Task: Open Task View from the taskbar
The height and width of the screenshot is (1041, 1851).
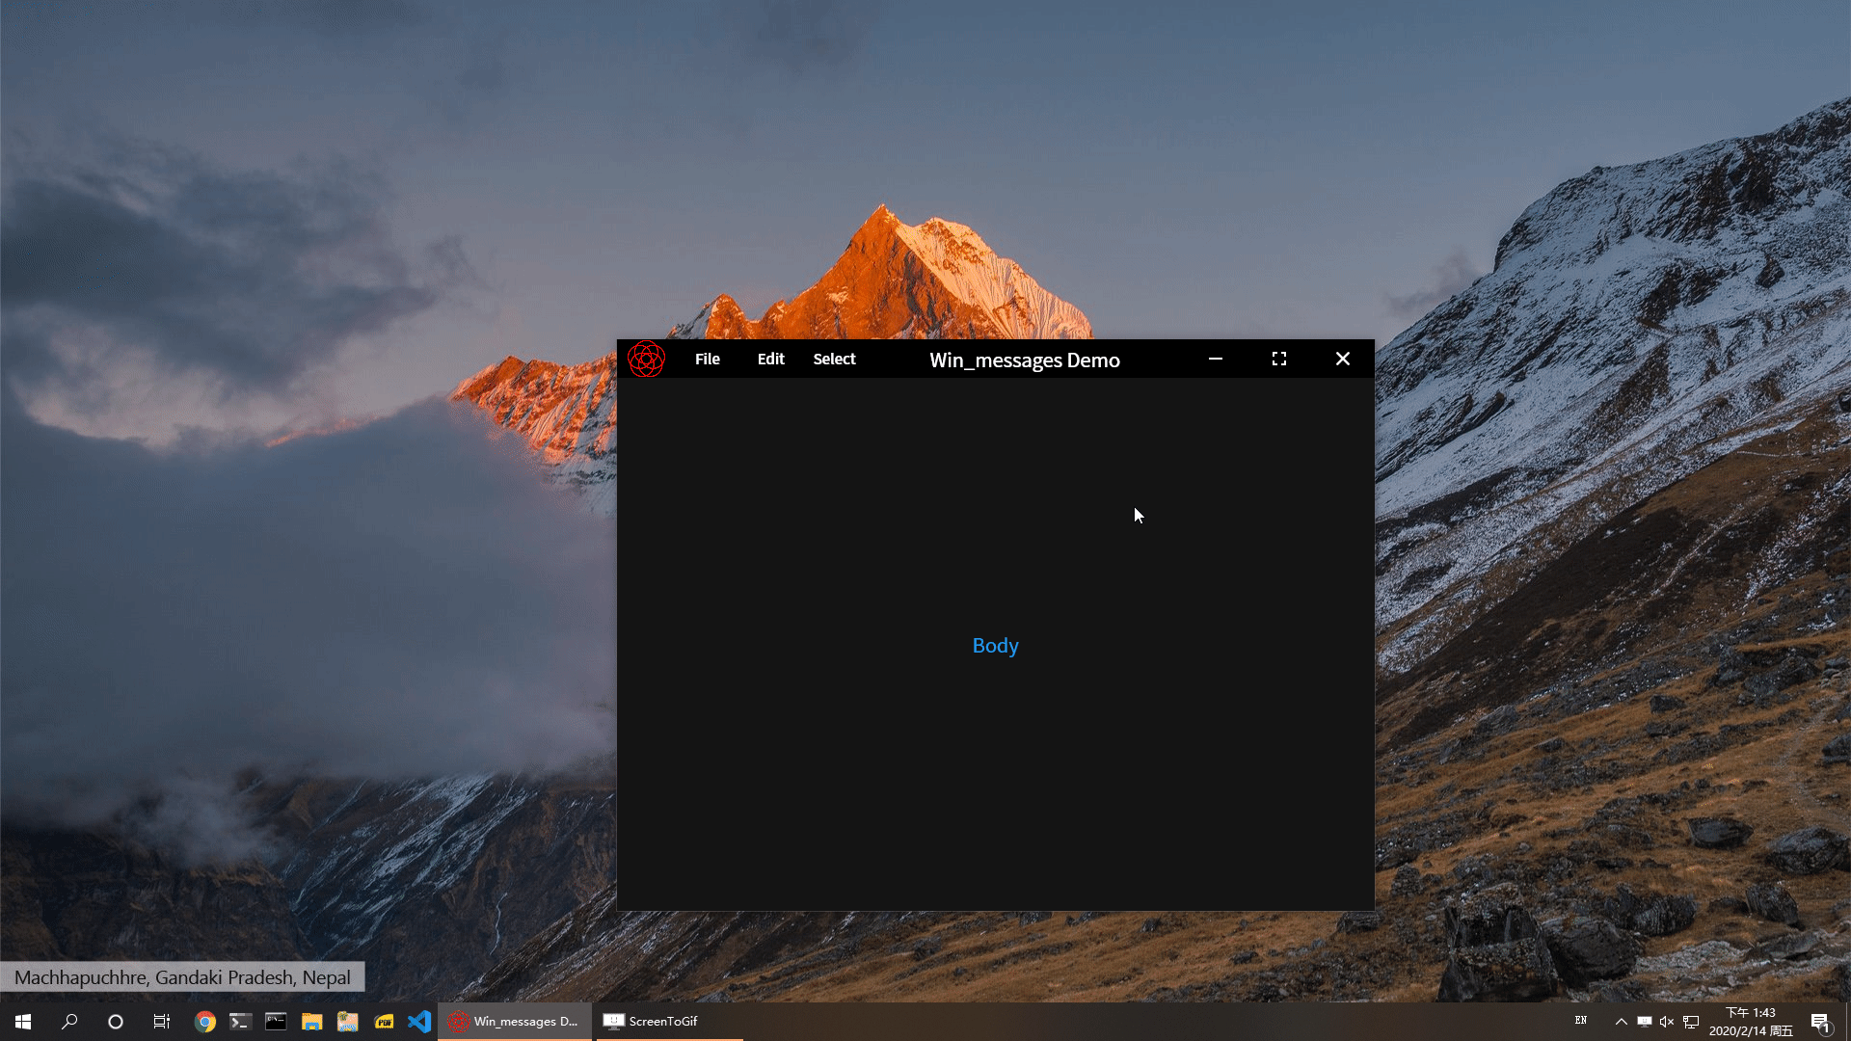Action: pyautogui.click(x=162, y=1022)
